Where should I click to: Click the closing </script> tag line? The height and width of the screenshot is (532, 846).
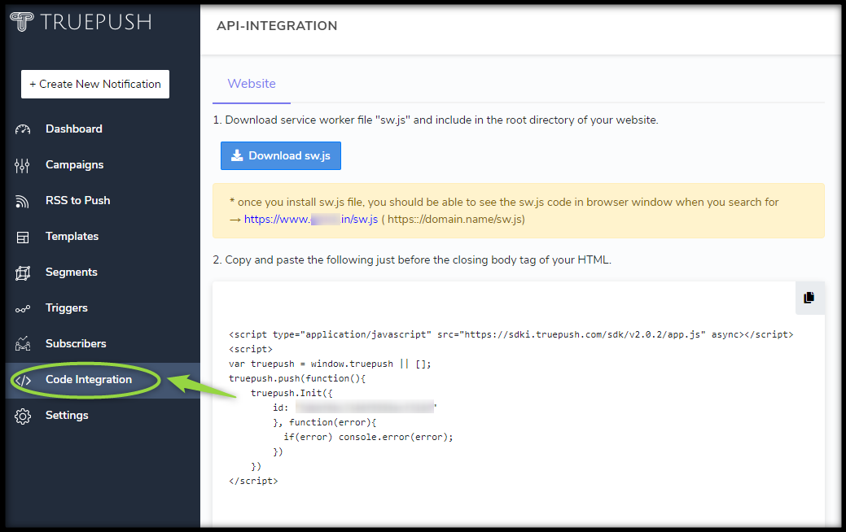[x=253, y=481]
